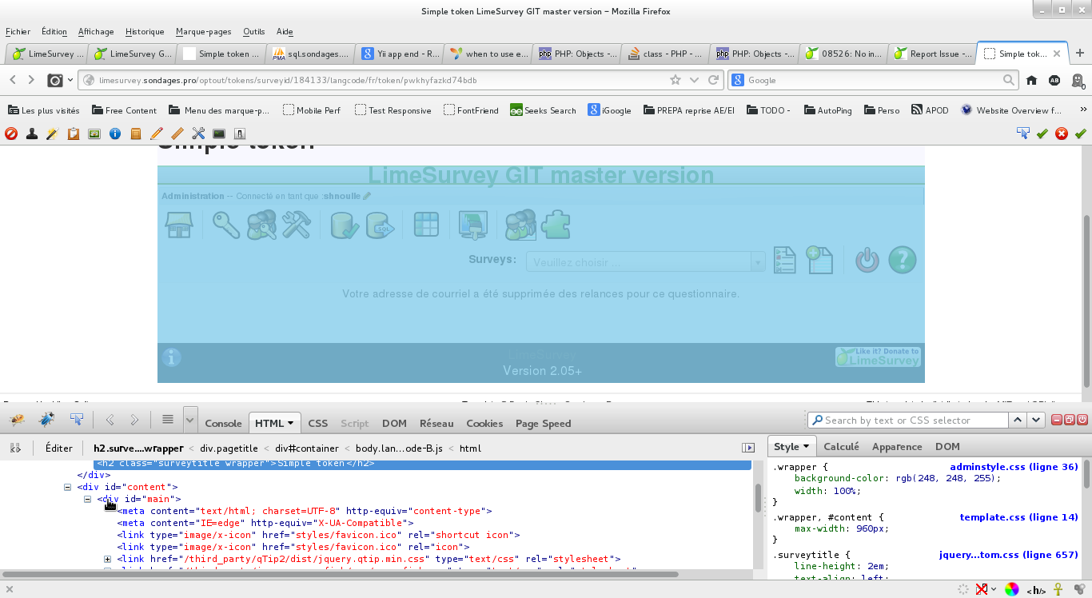Image resolution: width=1092 pixels, height=598 pixels.
Task: Open the wrench-and-screwdriver tools icon in developer toolbar
Action: coord(198,134)
